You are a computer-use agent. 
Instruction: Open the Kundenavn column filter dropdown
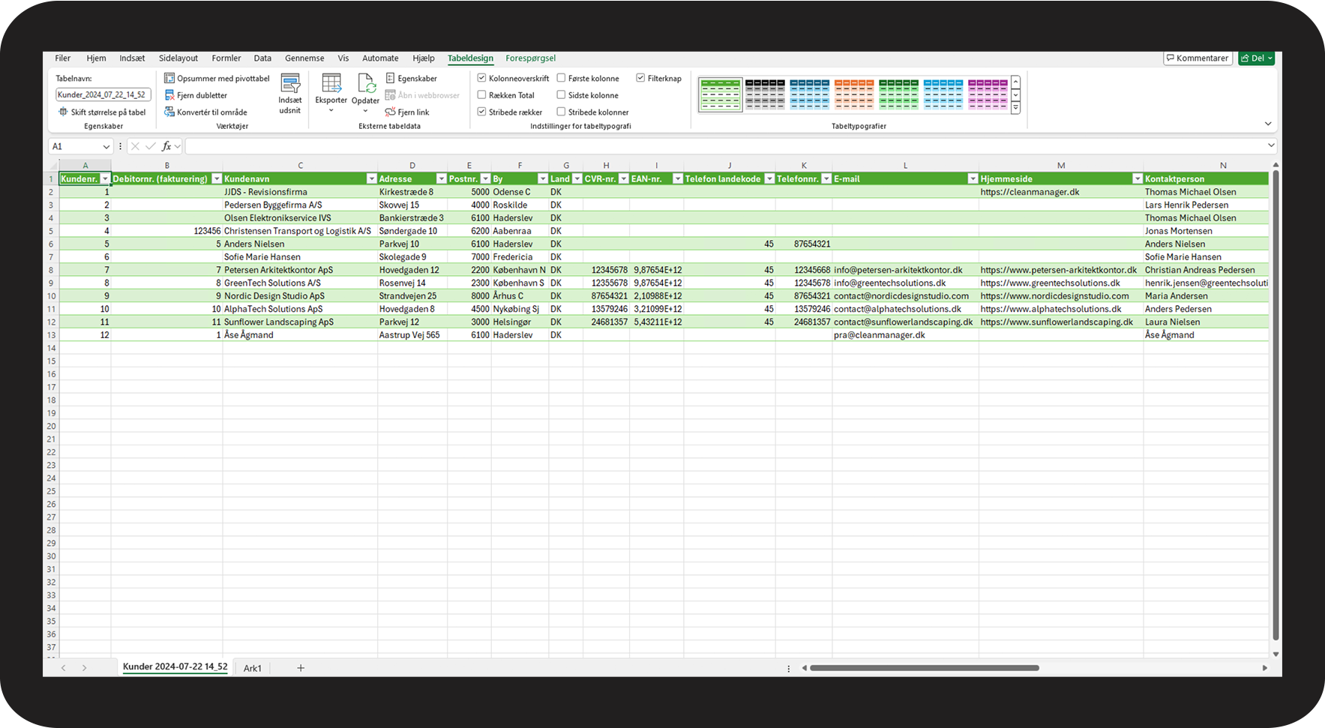pos(371,179)
